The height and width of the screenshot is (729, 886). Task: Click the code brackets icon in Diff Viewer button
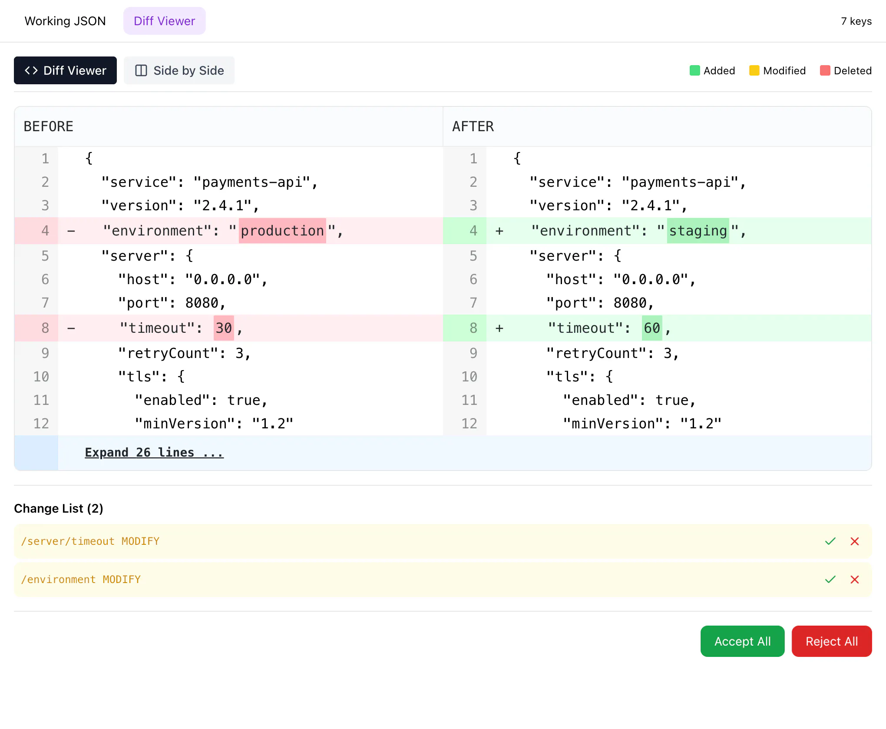click(31, 70)
